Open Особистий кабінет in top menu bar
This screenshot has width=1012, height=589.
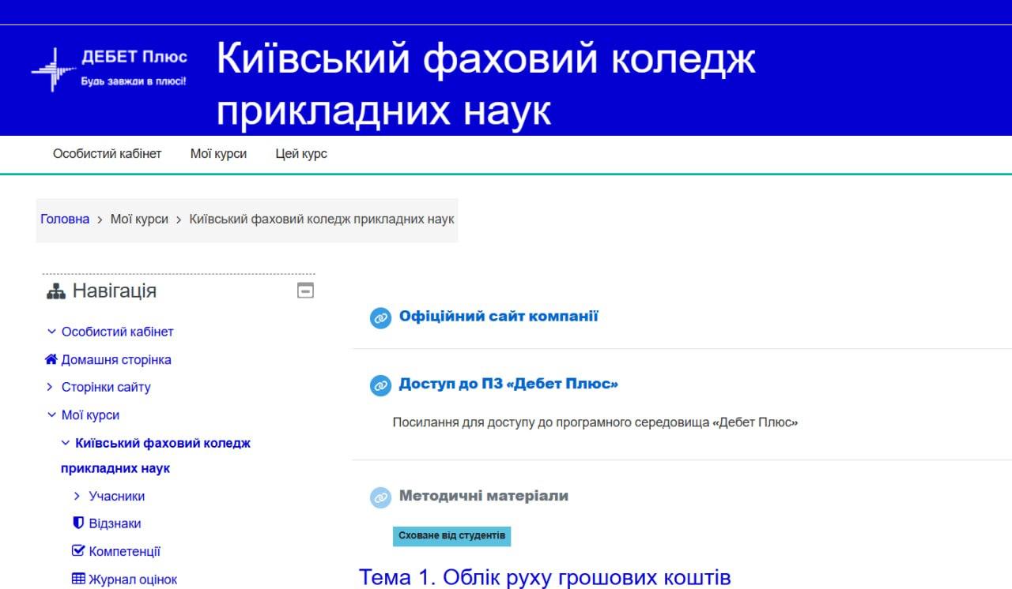(x=107, y=154)
